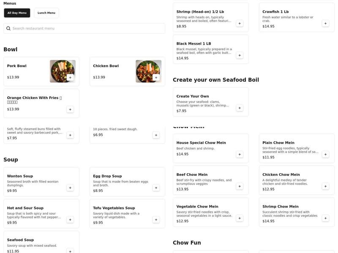Select the All Day Menu tab

[x=17, y=13]
